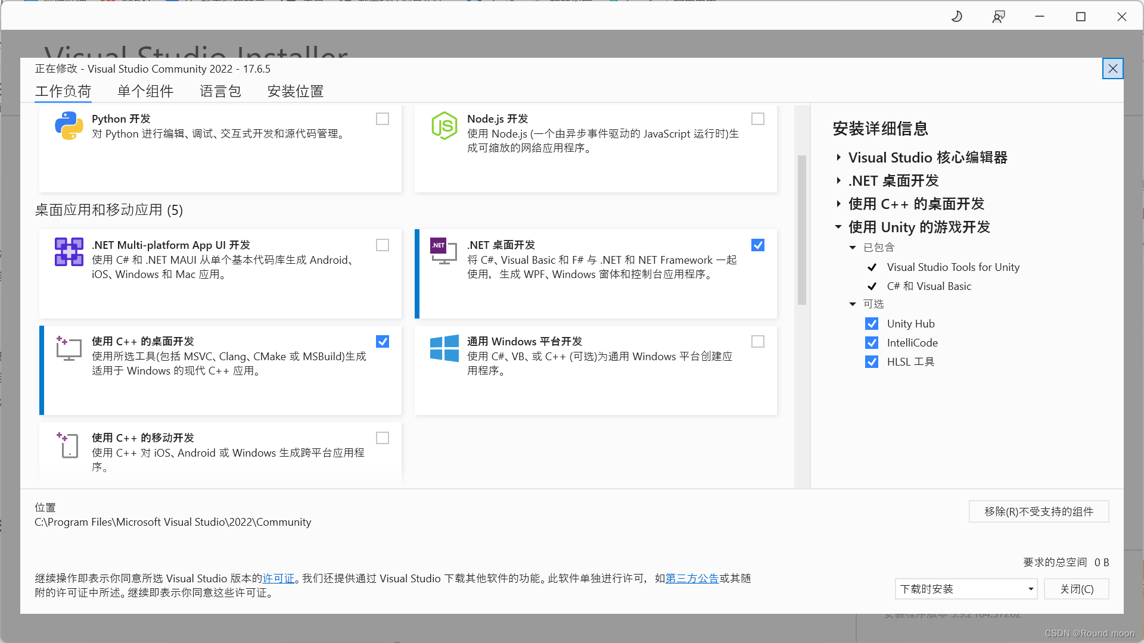Viewport: 1144px width, 643px height.
Task: Expand the 可选 components section
Action: [x=853, y=304]
